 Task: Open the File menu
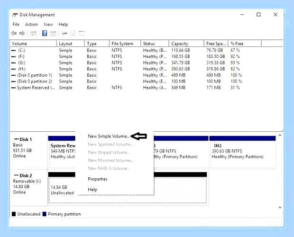coord(16,24)
